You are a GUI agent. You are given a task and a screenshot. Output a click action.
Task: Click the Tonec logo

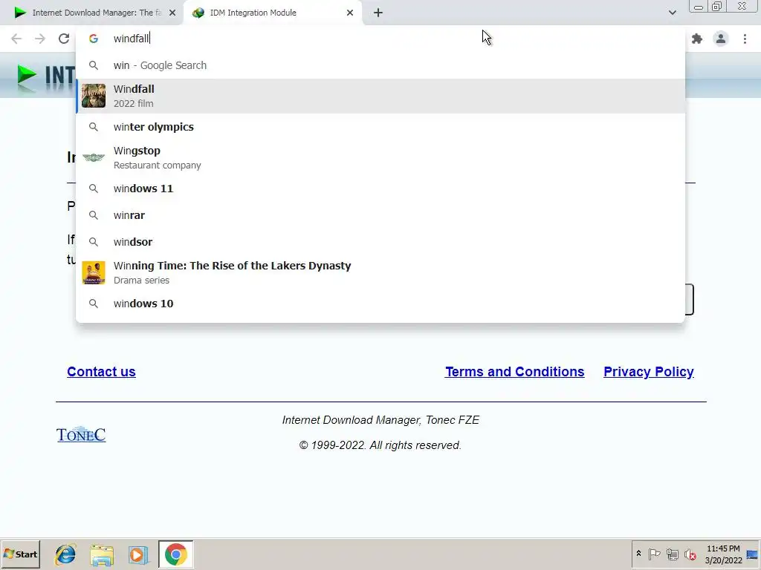point(81,434)
